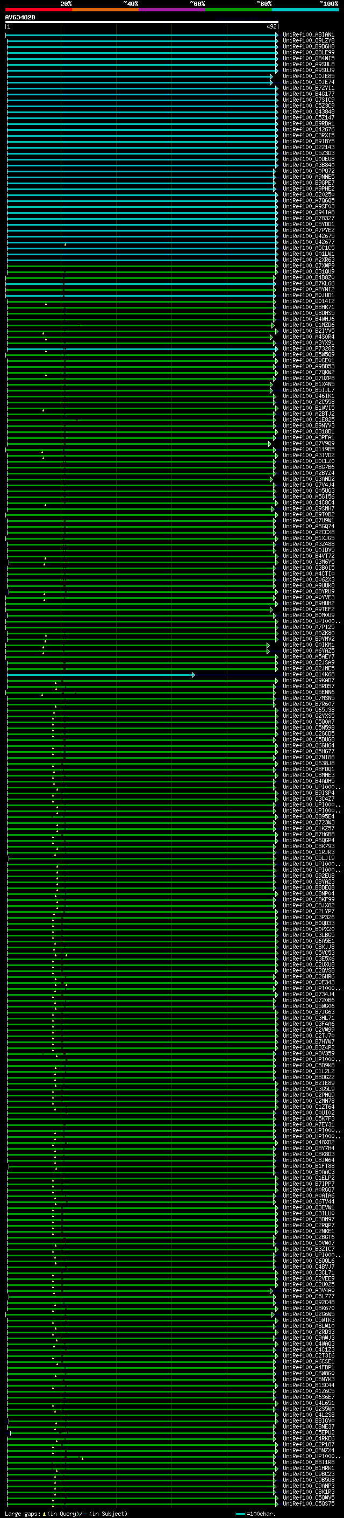Open entry UniRef100_A8LW10

click(309, 1326)
